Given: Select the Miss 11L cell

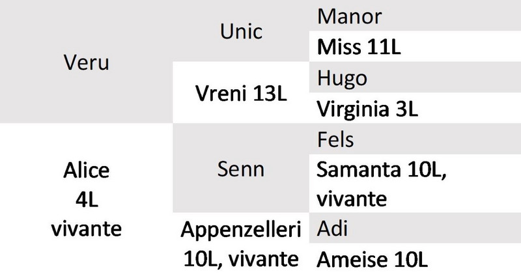Looking at the screenshot, I should point(415,46).
